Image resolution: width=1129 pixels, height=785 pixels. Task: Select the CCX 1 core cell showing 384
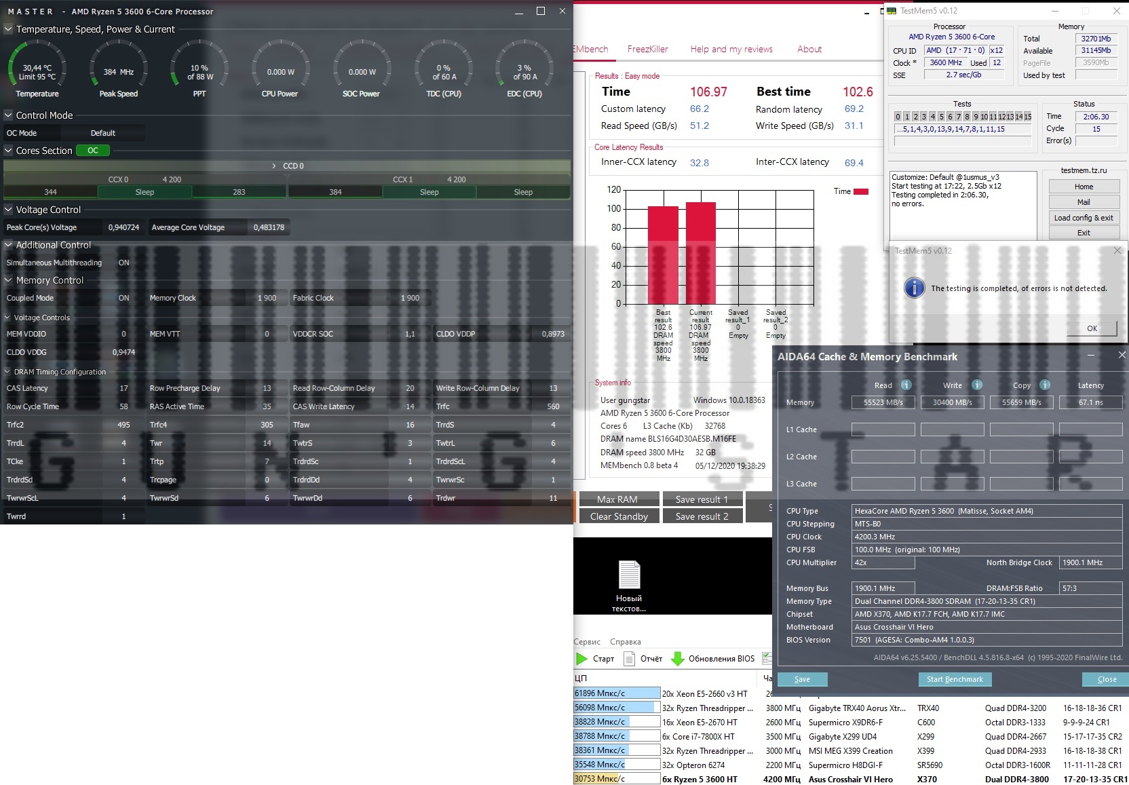point(335,192)
